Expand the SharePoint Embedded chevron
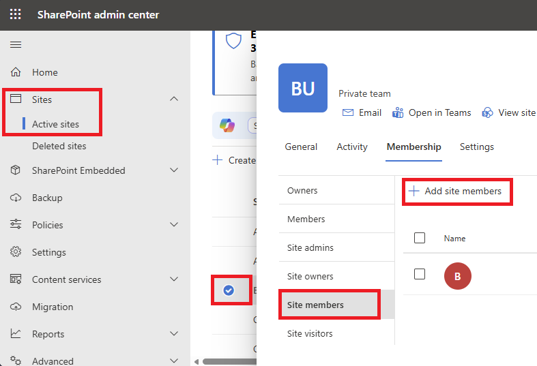537x366 pixels. (x=174, y=170)
